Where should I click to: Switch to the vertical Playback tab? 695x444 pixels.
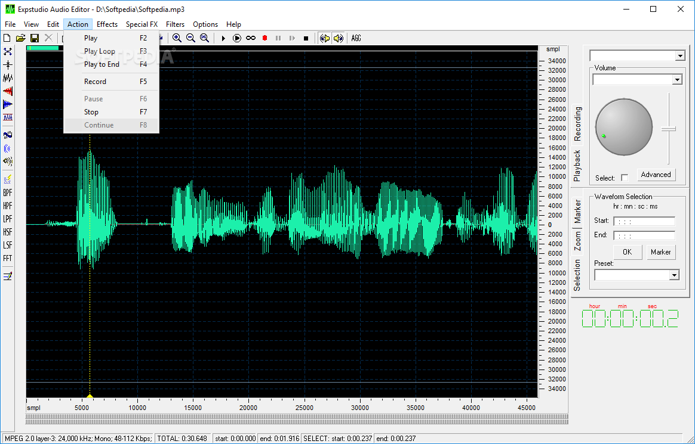coord(577,166)
